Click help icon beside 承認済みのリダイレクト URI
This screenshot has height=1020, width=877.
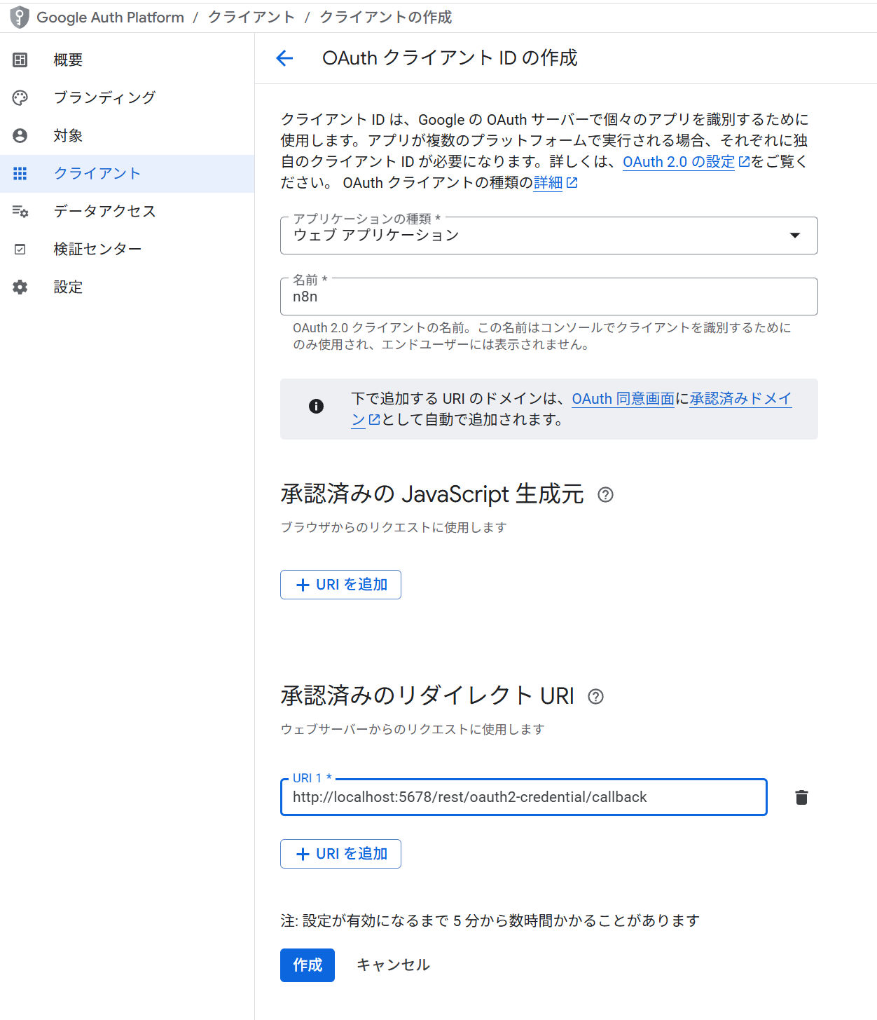click(x=595, y=697)
